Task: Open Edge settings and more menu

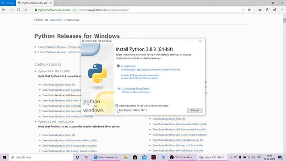Action: click(282, 10)
